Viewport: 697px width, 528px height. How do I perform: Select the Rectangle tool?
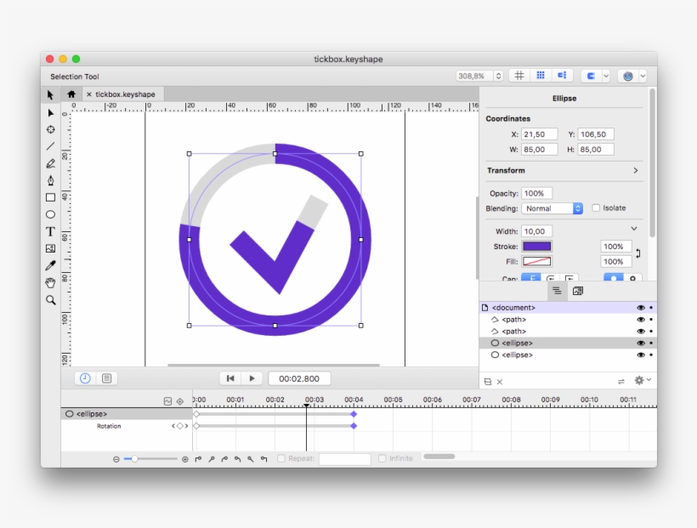point(51,197)
